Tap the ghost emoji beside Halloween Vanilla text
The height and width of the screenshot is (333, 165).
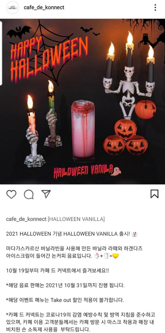click(x=116, y=171)
